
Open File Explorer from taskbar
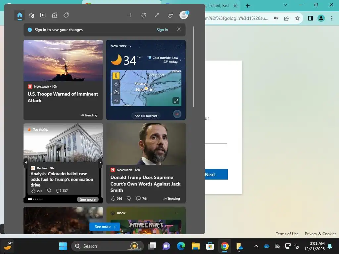[195, 246]
